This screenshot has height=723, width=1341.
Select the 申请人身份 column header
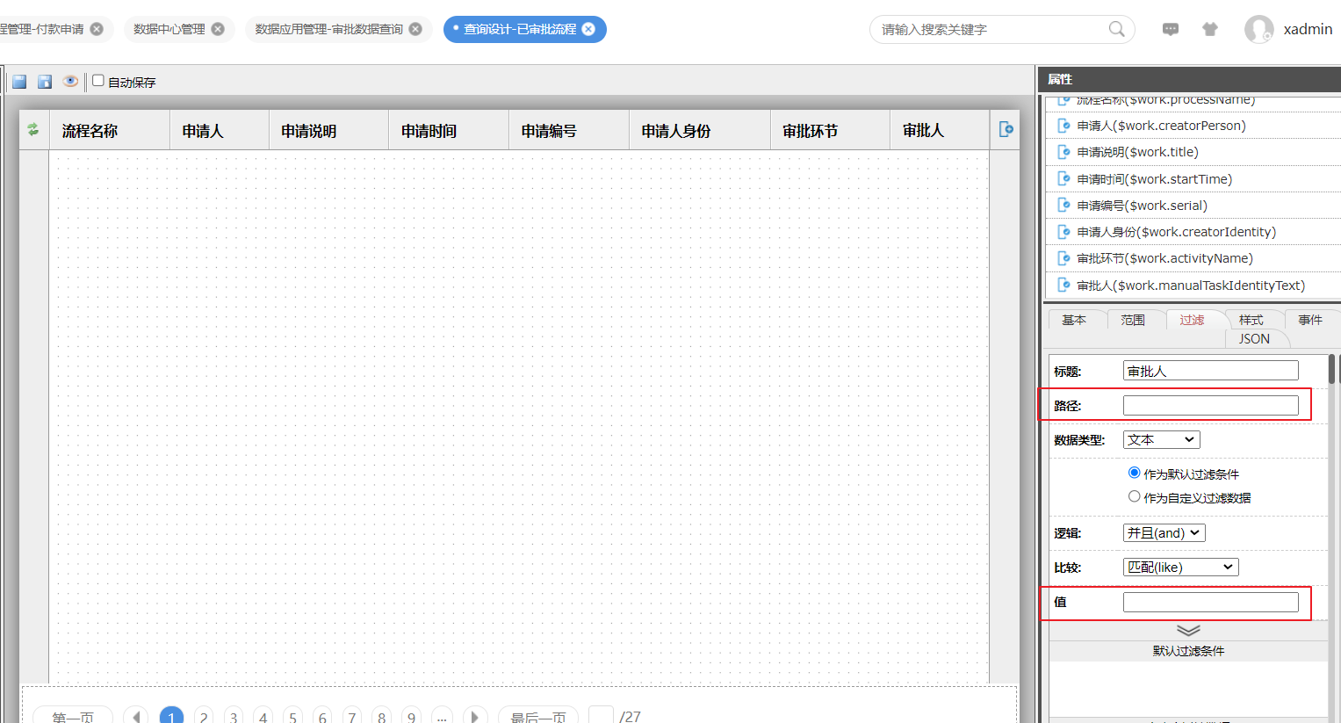point(700,130)
